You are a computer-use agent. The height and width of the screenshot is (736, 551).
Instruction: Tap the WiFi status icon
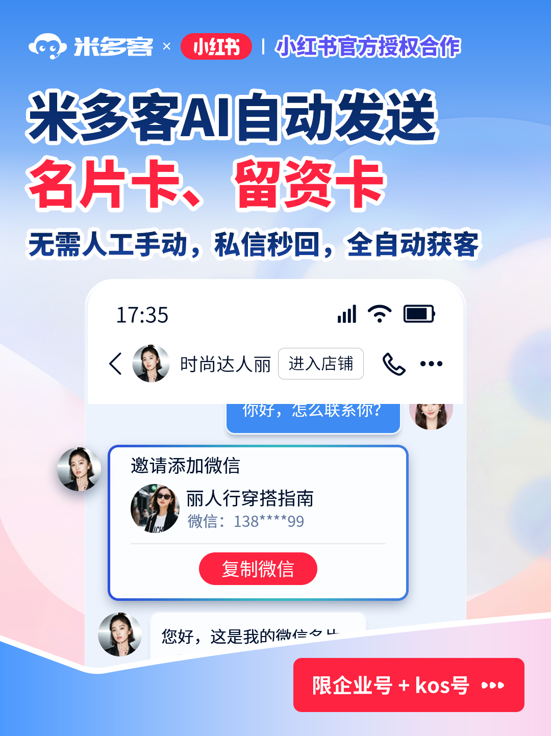tap(380, 314)
